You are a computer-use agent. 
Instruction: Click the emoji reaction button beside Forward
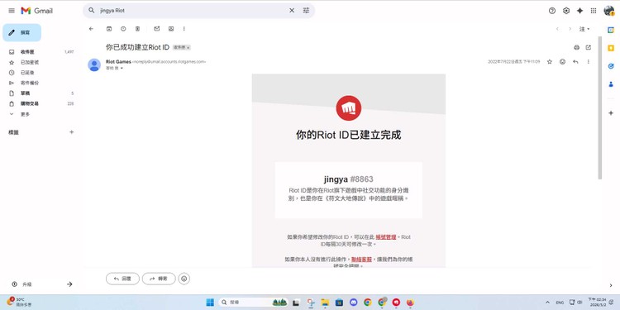[184, 279]
